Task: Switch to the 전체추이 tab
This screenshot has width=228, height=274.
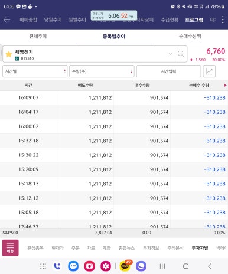Action: tap(38, 36)
